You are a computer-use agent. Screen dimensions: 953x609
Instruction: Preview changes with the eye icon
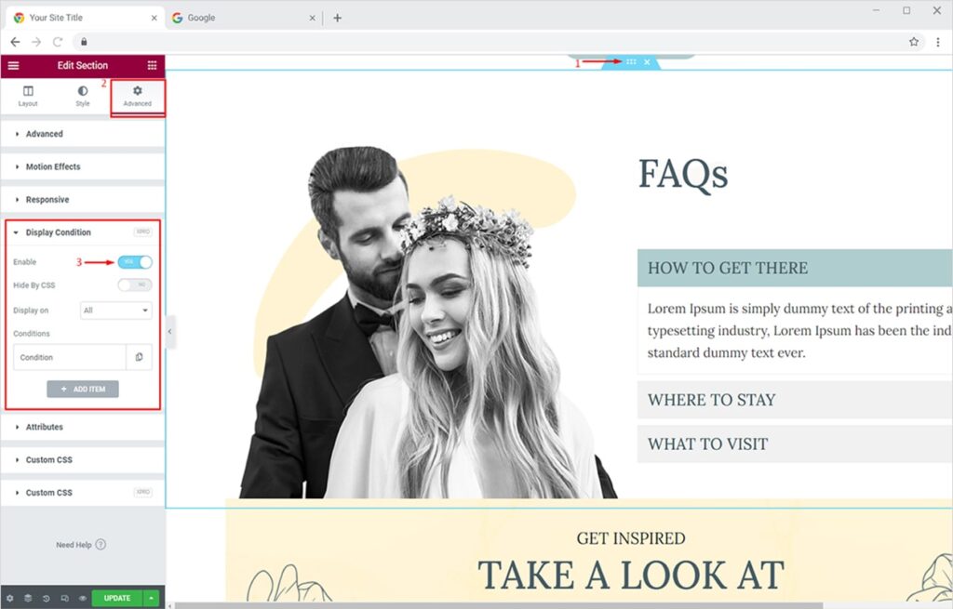click(x=82, y=598)
